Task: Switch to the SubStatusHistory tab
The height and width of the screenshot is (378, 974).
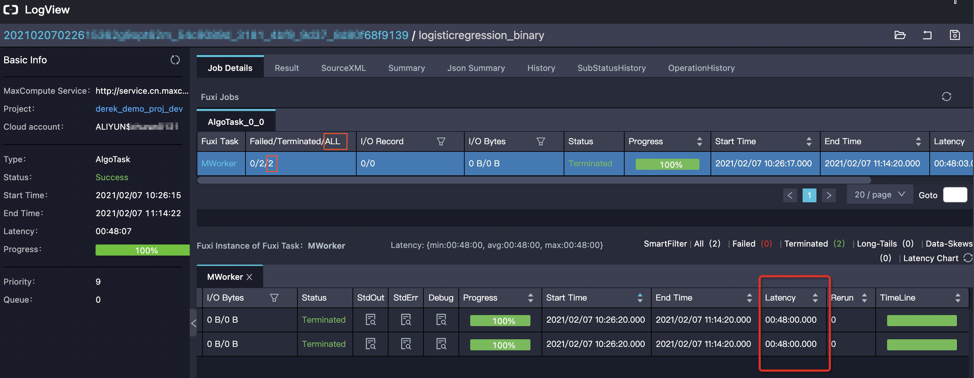Action: coord(611,68)
